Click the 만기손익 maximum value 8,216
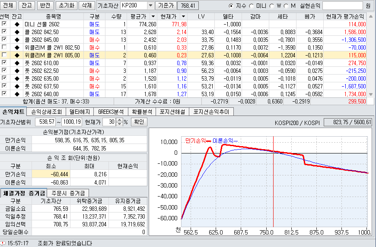 click(89, 174)
